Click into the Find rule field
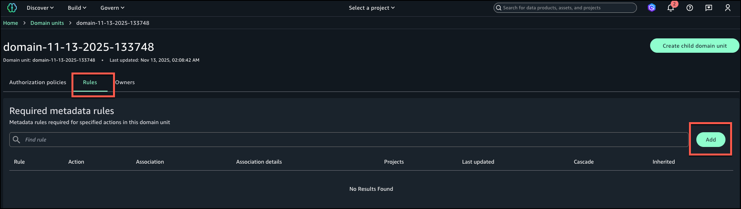Image resolution: width=741 pixels, height=209 pixels. coord(350,140)
